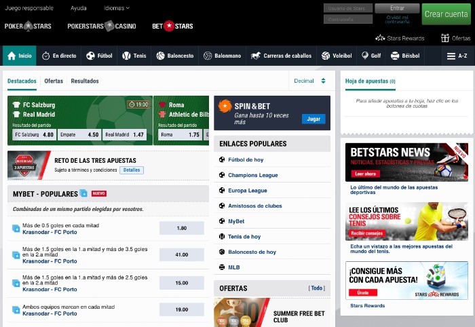The height and width of the screenshot is (327, 475).
Task: Click Detalles for Reto de las tres apuestas
Action: point(132,170)
